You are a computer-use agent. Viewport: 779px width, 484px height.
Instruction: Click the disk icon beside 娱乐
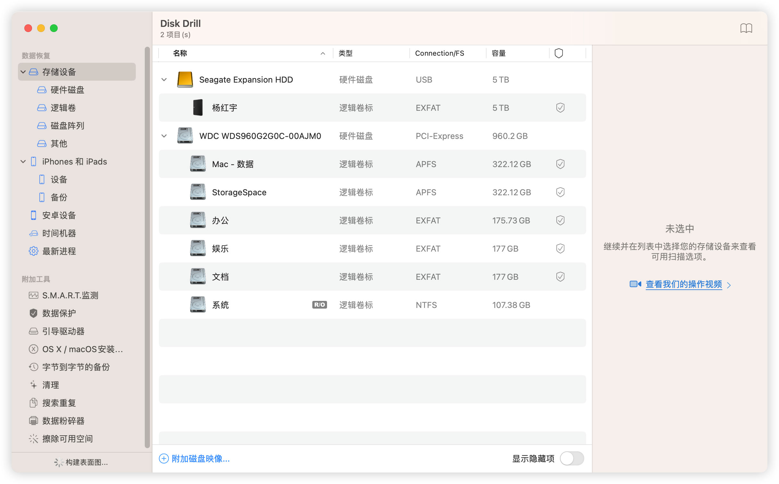tap(198, 248)
